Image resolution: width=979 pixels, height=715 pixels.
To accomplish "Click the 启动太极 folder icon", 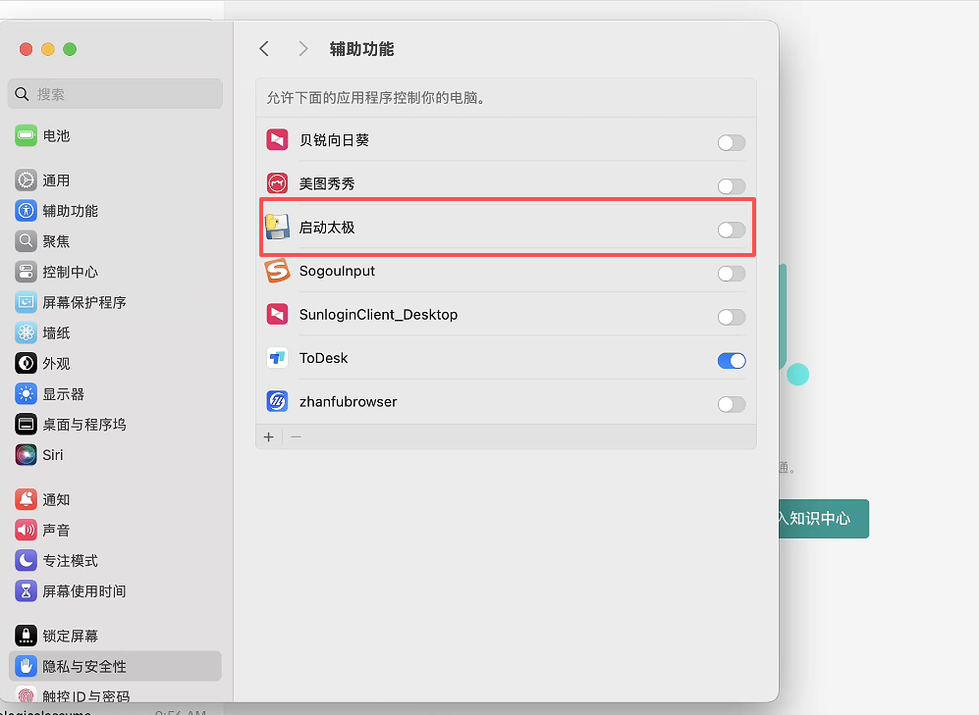I will (277, 228).
